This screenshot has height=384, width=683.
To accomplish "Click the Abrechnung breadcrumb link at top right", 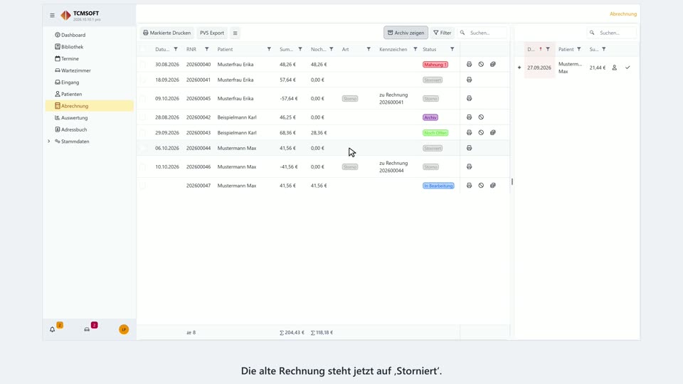I will pos(623,14).
